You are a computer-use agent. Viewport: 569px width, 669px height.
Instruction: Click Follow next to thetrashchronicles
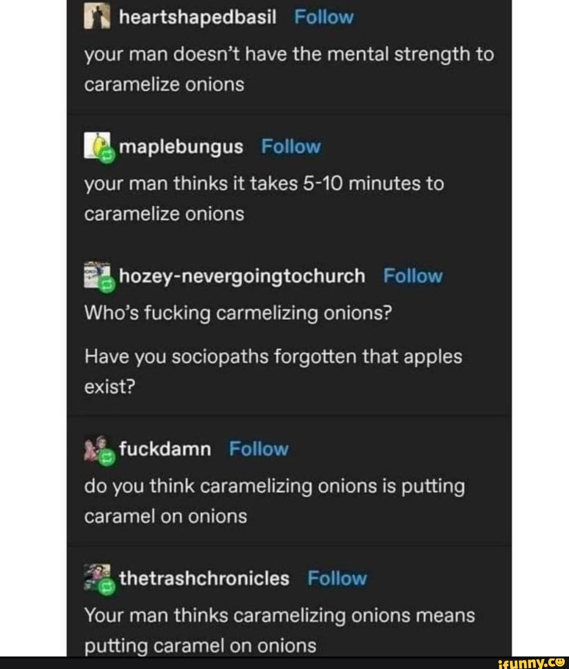[336, 578]
